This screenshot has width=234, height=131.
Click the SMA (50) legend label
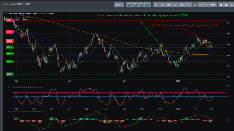(x=18, y=18)
